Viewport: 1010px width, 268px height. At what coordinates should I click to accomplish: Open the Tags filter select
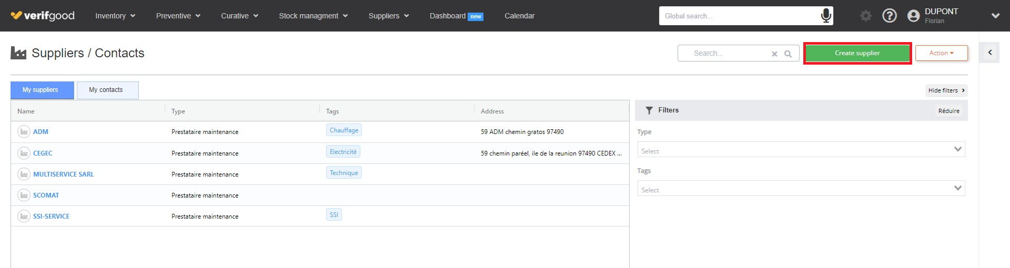(x=801, y=189)
